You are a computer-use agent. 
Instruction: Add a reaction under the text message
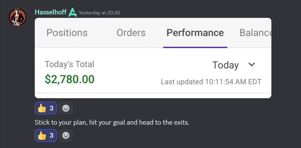coord(66,135)
